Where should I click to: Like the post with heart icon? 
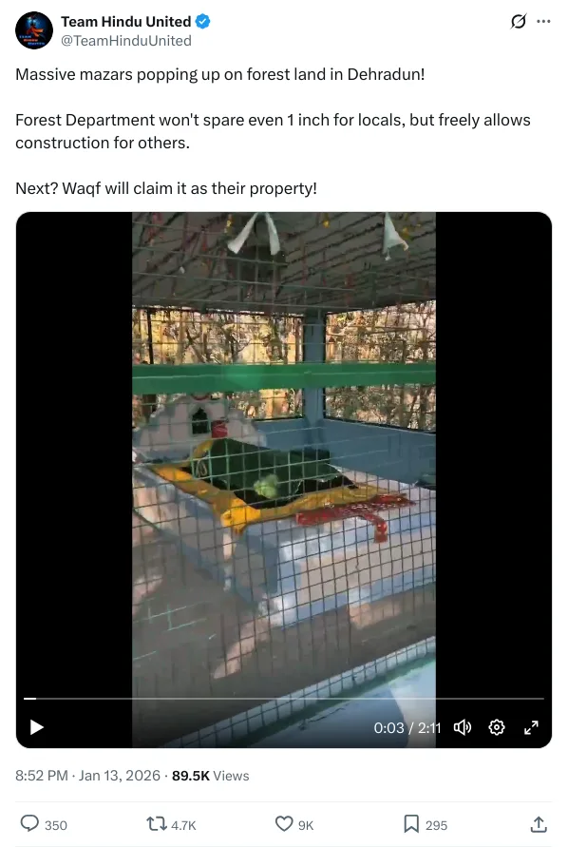tap(284, 824)
